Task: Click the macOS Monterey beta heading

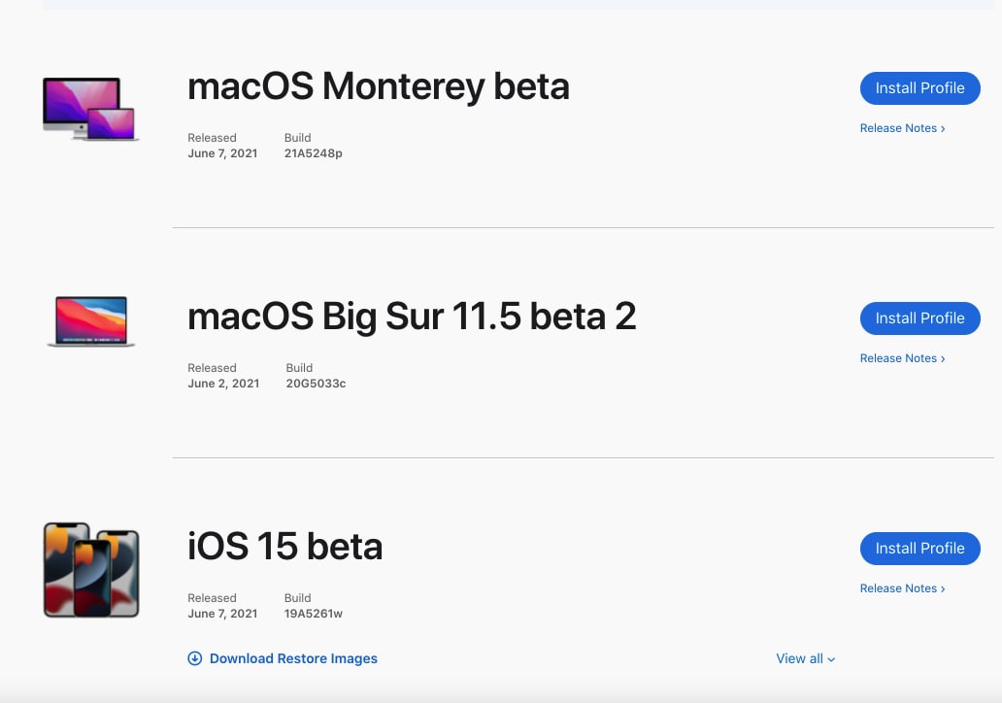Action: click(x=379, y=86)
